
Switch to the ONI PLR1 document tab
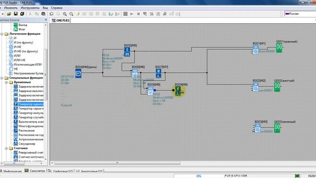61,21
